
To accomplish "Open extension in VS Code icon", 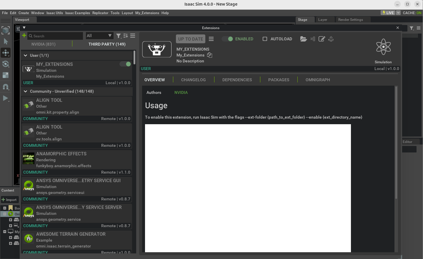I will (313, 39).
